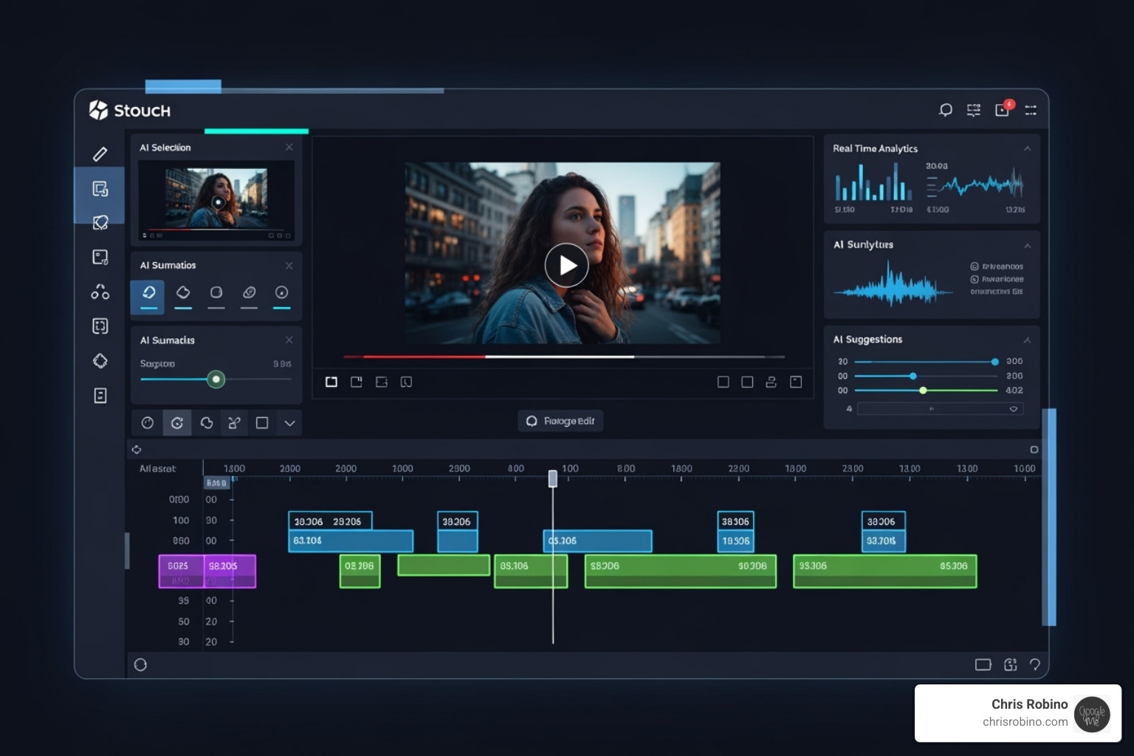Viewport: 1134px width, 756px height.
Task: Click the document icon in left sidebar
Action: point(100,396)
